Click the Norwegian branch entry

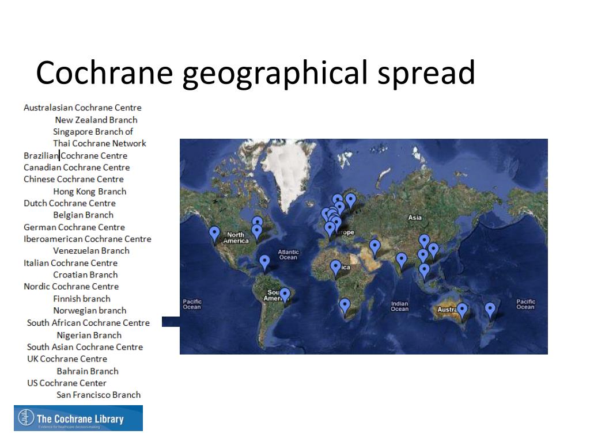tap(89, 310)
